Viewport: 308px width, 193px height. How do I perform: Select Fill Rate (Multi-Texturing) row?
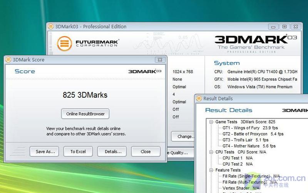[249, 182]
